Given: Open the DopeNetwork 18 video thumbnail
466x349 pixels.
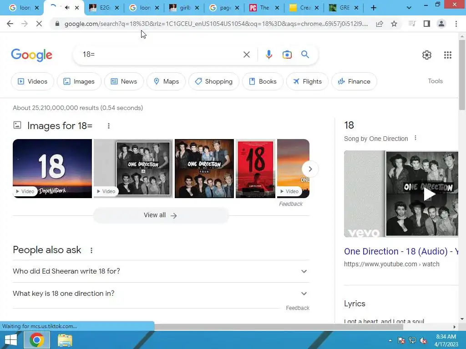Looking at the screenshot, I should 52,169.
